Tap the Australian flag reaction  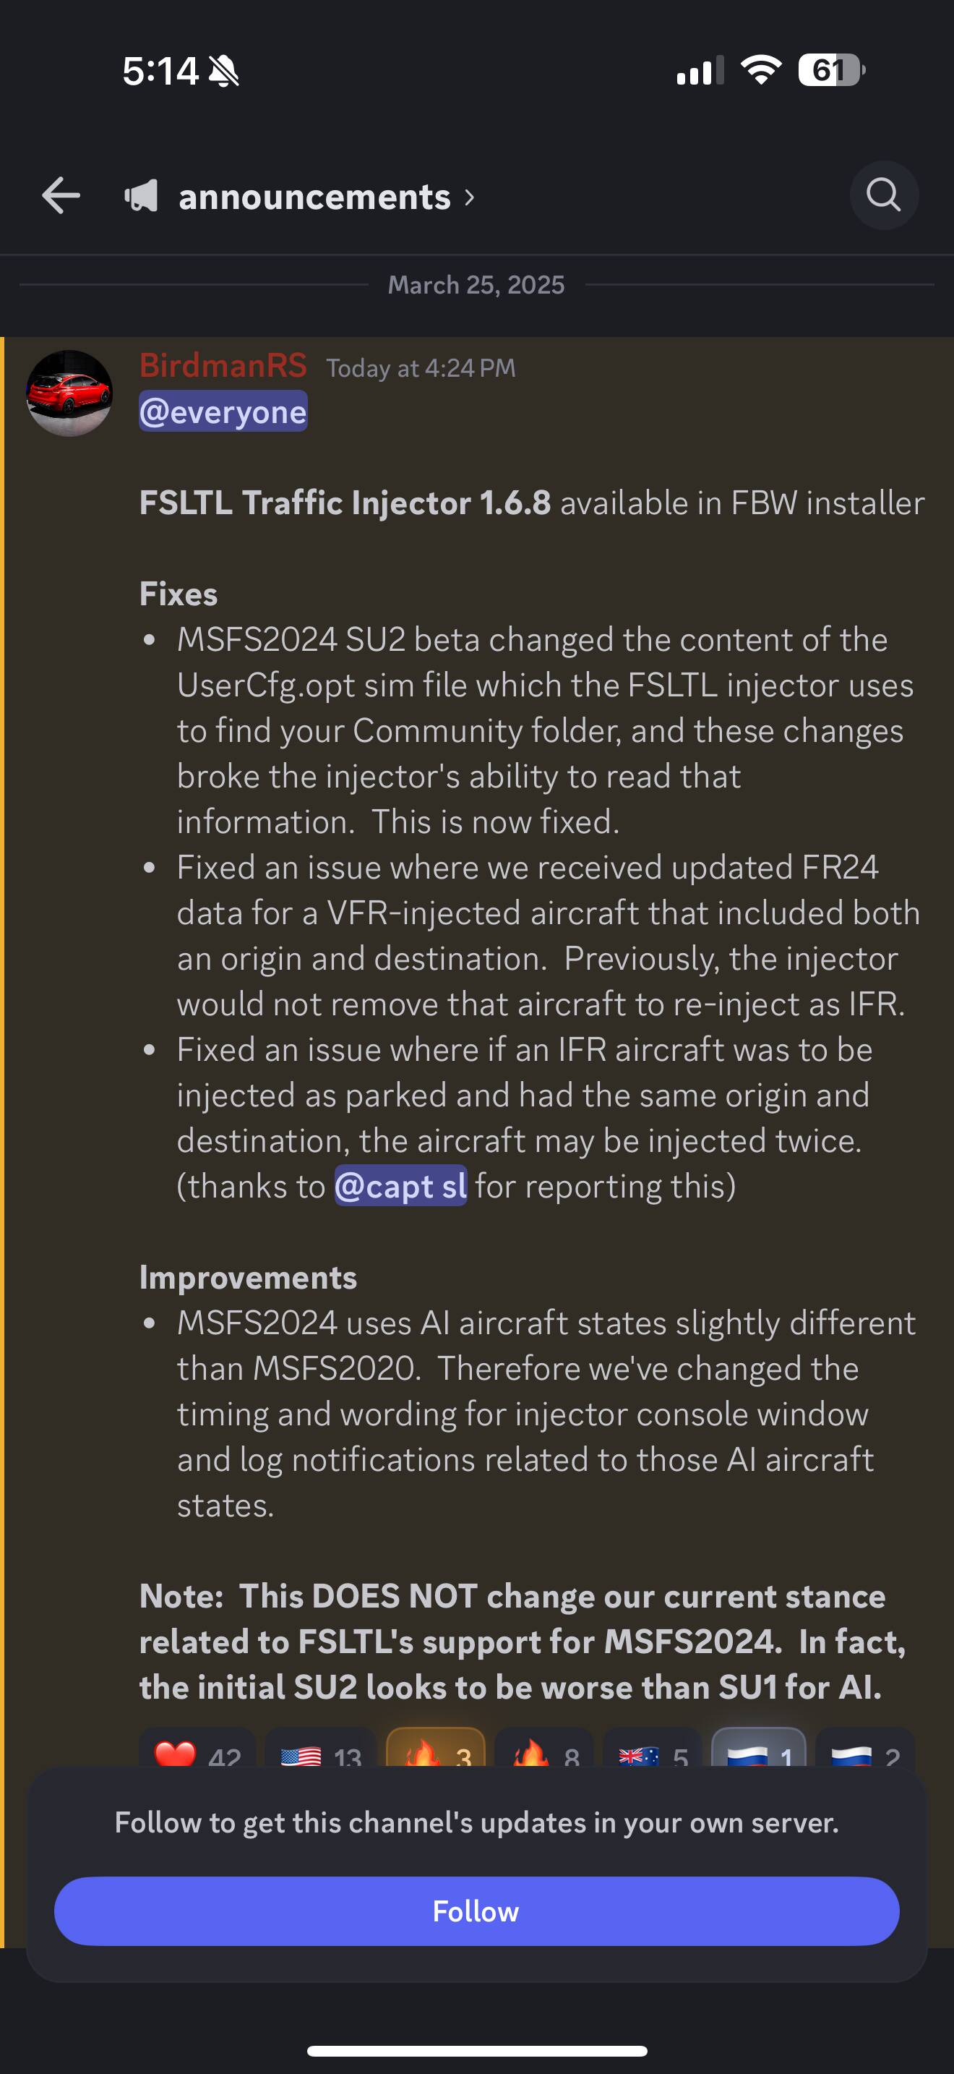pos(653,1749)
